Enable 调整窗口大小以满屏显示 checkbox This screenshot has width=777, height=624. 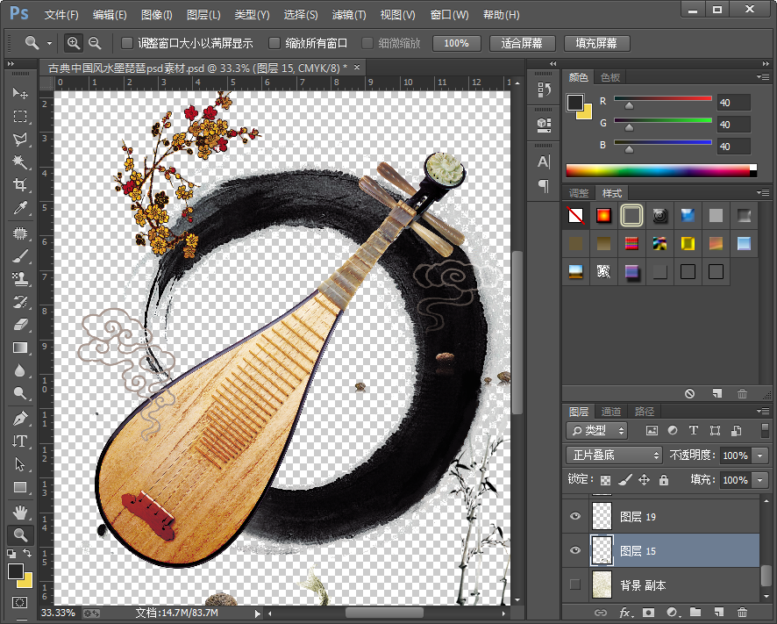pyautogui.click(x=127, y=43)
